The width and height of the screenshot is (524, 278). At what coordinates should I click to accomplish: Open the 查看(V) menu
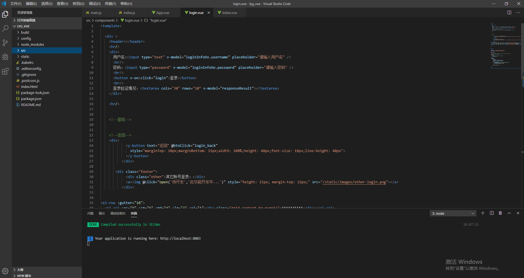tap(62, 4)
